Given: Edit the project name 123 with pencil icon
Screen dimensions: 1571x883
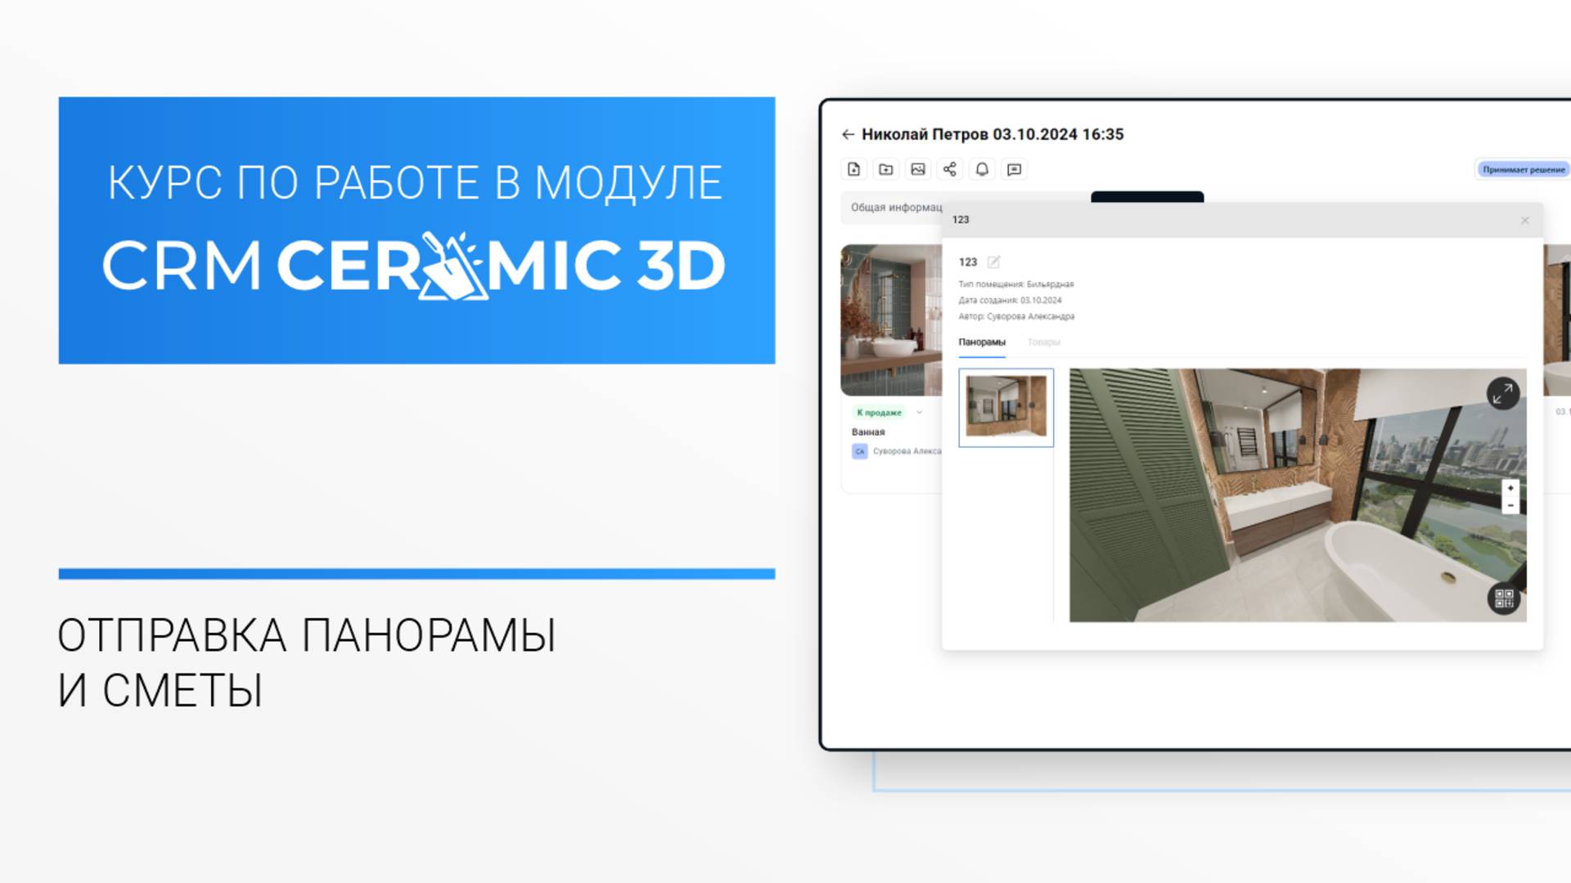Looking at the screenshot, I should 993,262.
